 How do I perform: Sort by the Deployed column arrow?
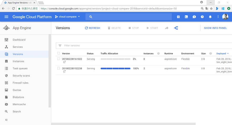tap(228, 54)
